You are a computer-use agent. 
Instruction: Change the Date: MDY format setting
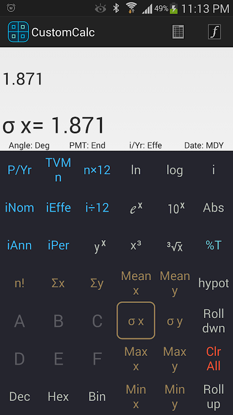pyautogui.click(x=204, y=145)
